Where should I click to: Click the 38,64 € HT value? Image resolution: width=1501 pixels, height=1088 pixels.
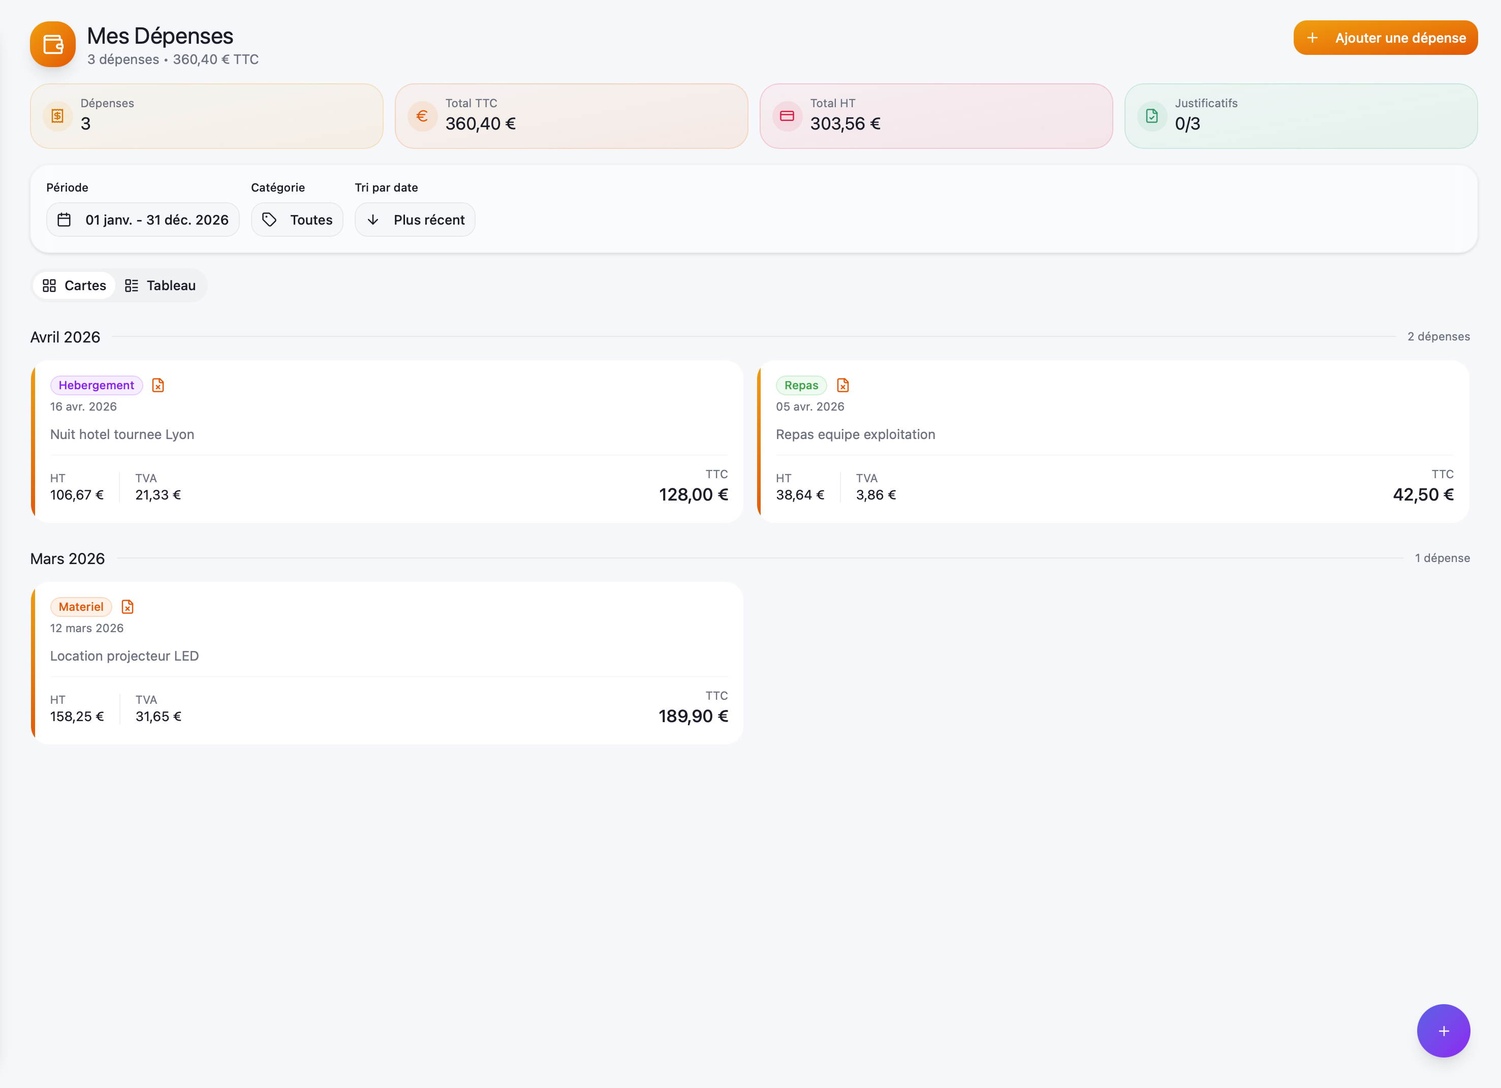[800, 495]
